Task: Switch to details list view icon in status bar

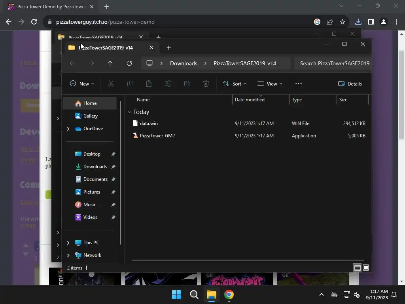Action: 357,268
